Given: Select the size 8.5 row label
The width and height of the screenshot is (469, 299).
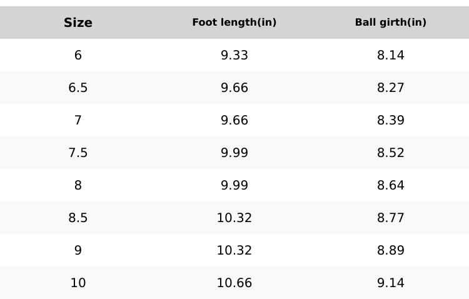Looking at the screenshot, I should point(78,218).
